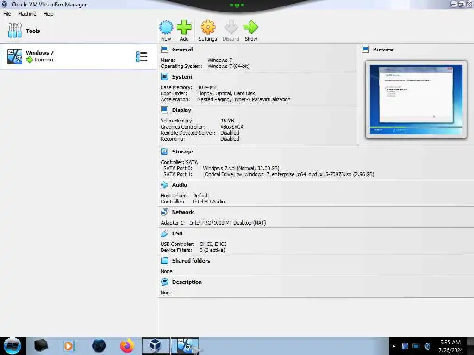Open the USB section header link

pyautogui.click(x=177, y=233)
